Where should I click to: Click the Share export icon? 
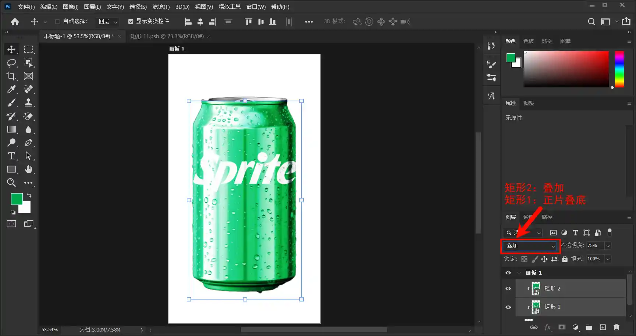click(x=626, y=22)
